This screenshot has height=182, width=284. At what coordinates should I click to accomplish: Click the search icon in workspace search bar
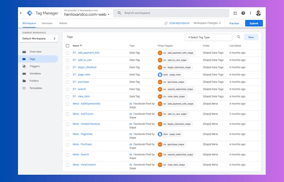pyautogui.click(x=119, y=13)
